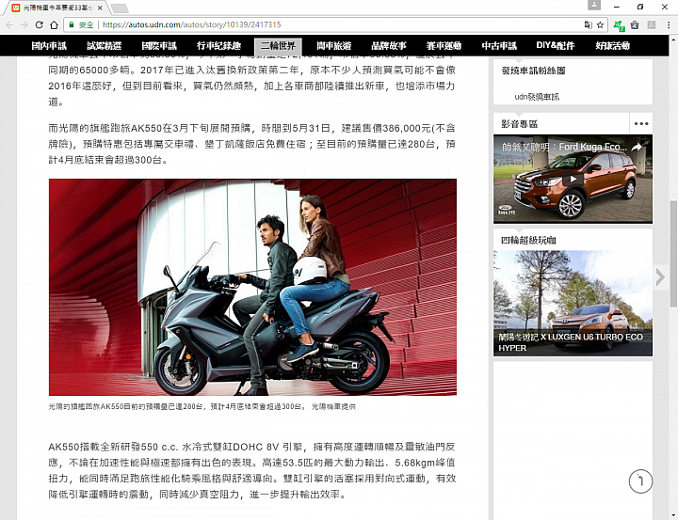
Task: Click the scrollbar up arrow
Action: tap(673, 39)
